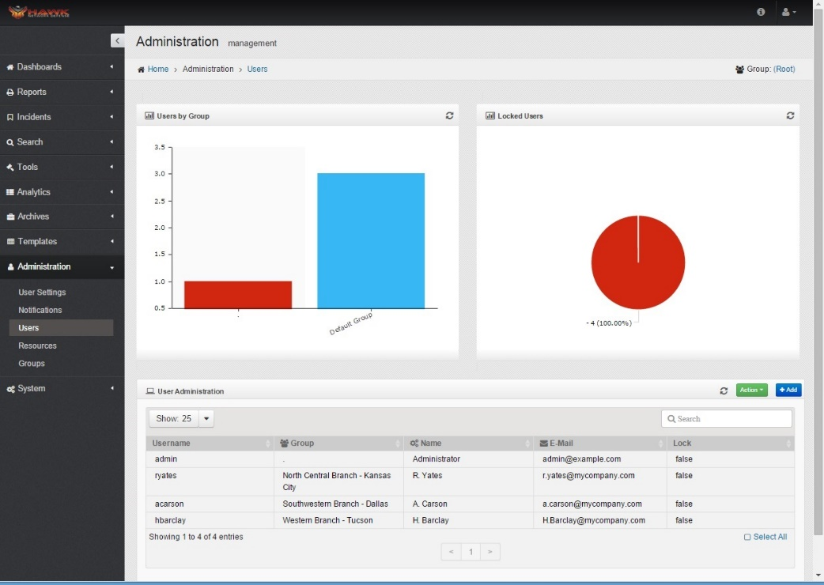Expand the Dashboards sidebar menu
Viewport: 824px width, 585px height.
[x=62, y=67]
